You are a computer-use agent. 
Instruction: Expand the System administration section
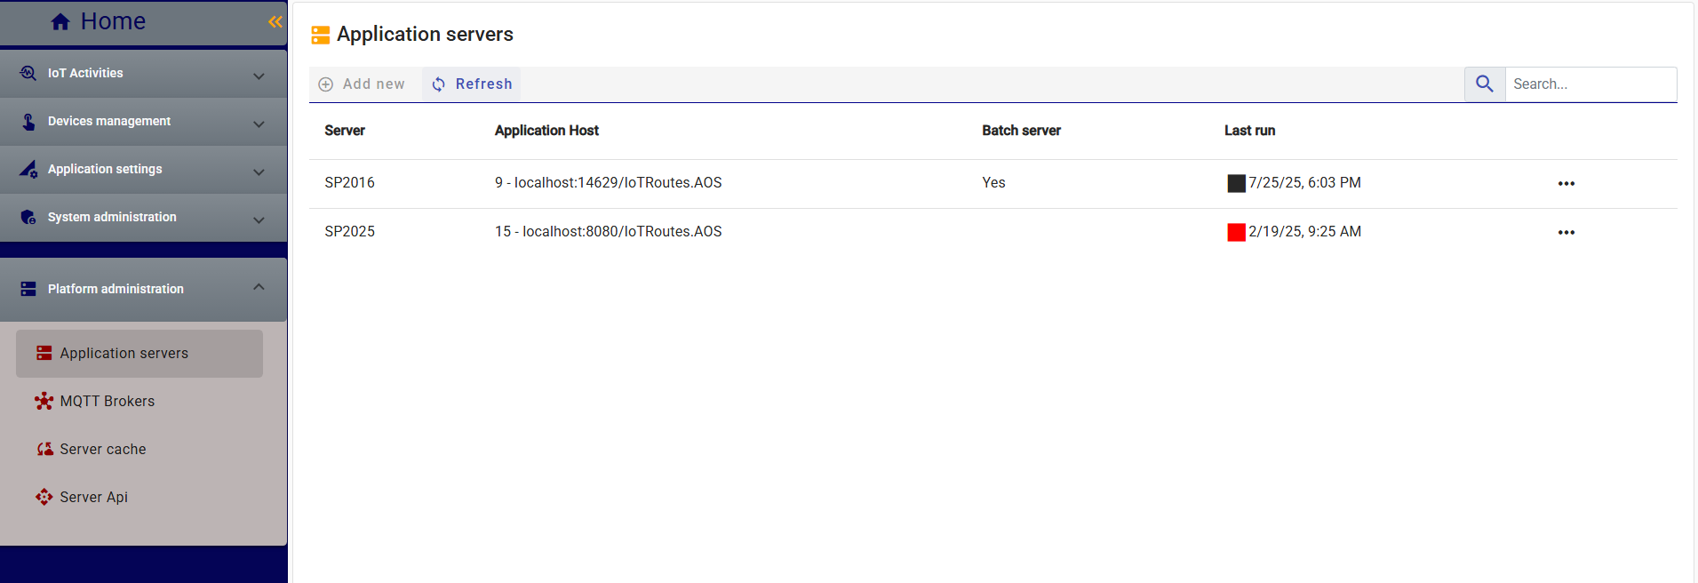point(259,220)
